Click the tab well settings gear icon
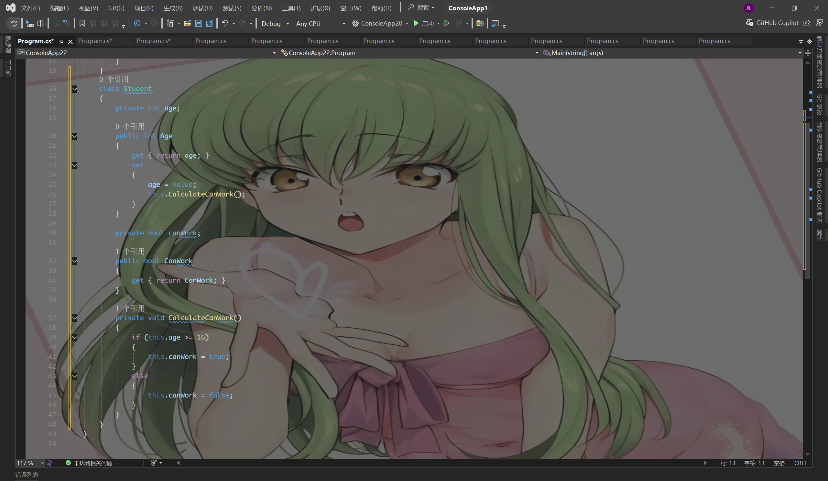828x481 pixels. [809, 41]
